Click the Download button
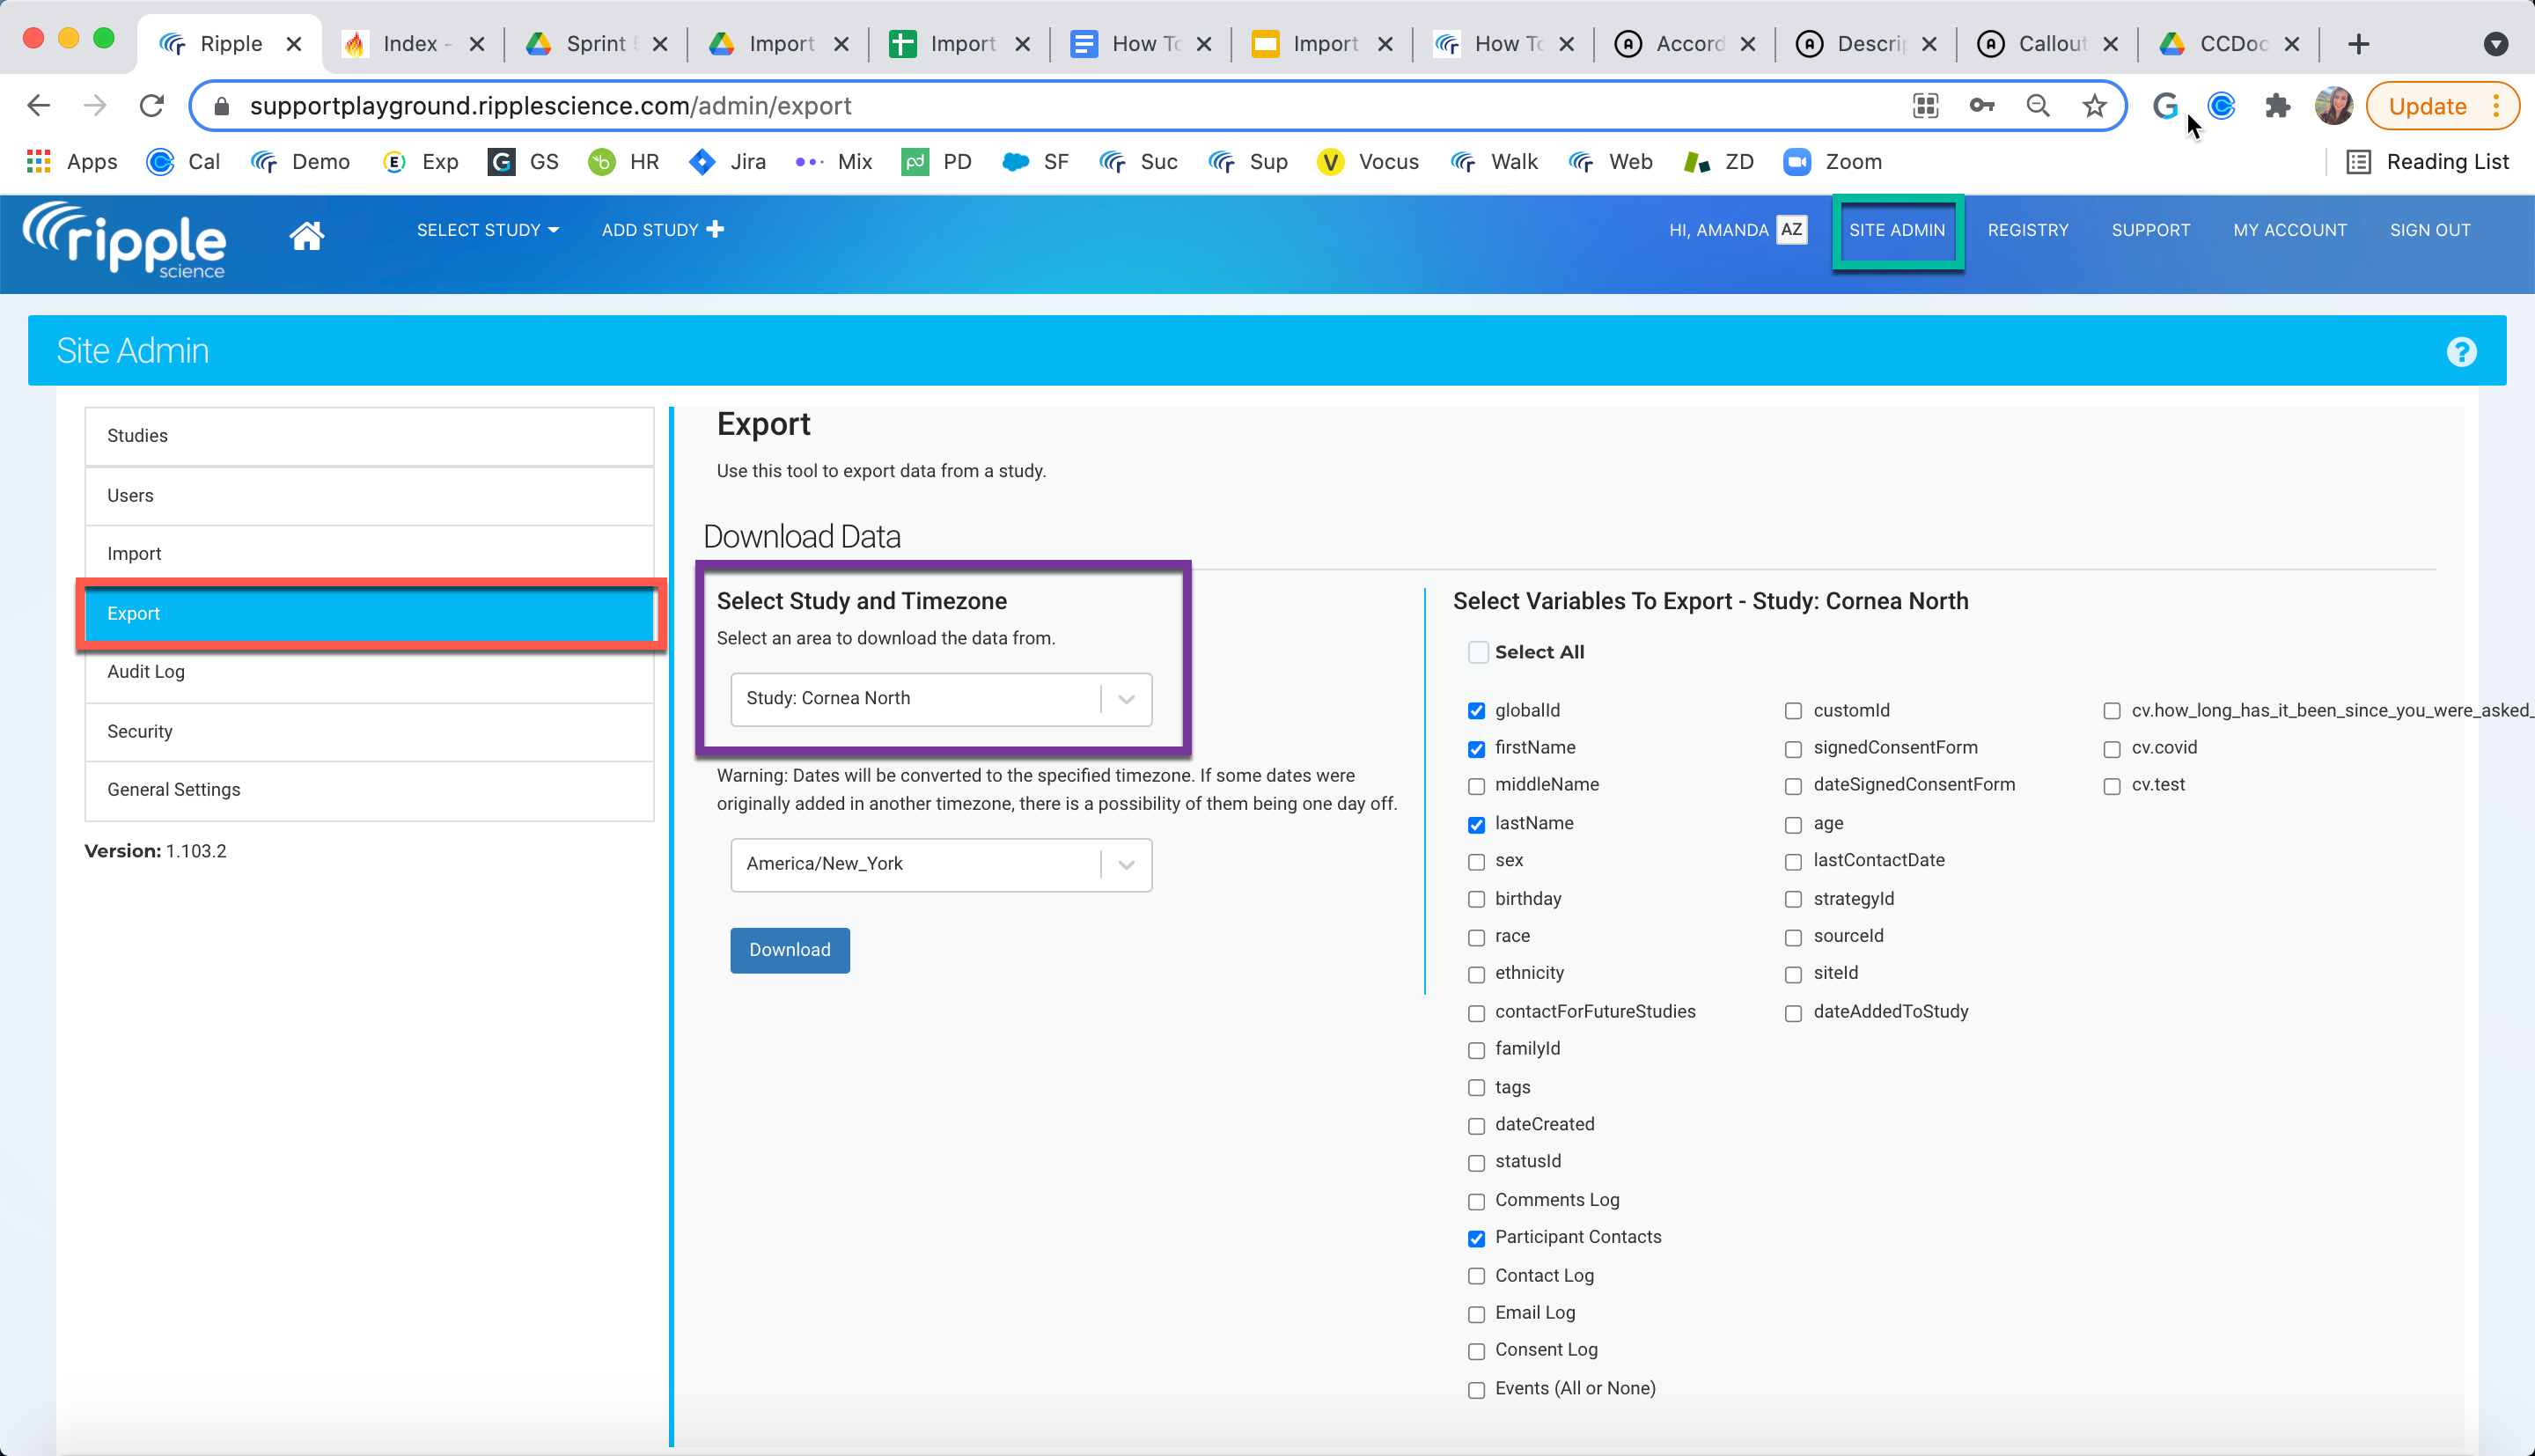 (x=790, y=950)
